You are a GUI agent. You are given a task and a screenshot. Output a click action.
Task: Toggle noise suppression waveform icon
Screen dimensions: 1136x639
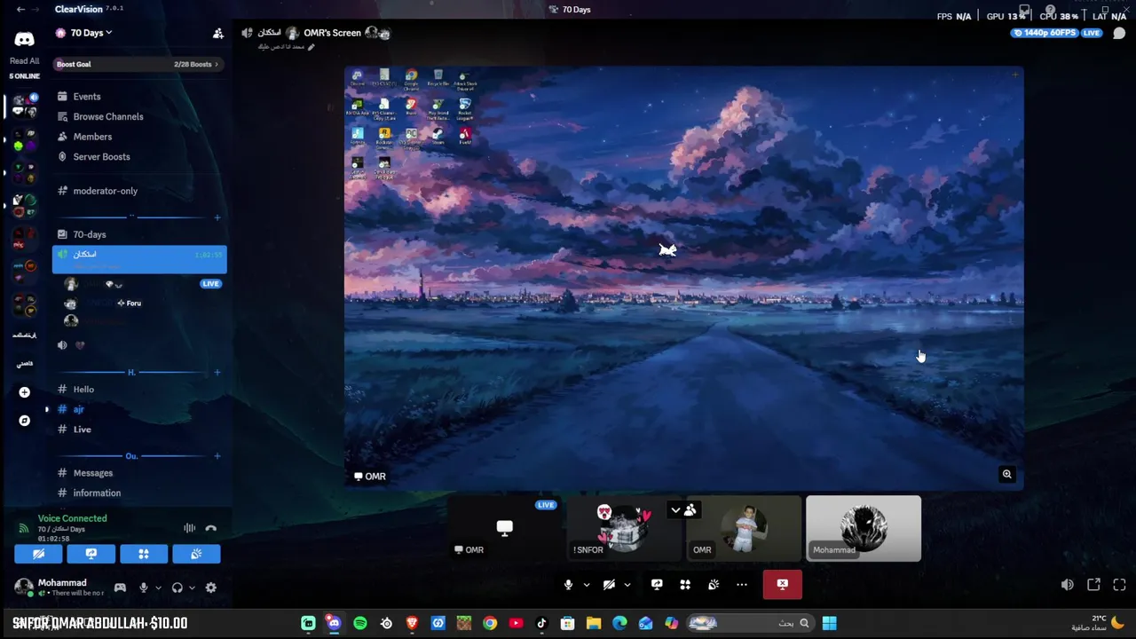point(190,528)
